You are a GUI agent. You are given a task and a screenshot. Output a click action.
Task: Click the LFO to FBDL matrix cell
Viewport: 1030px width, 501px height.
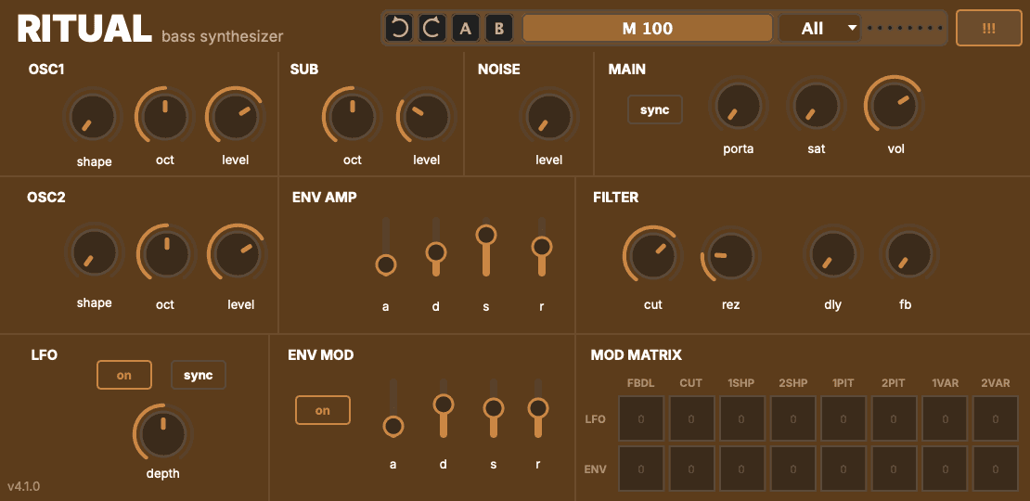coord(641,418)
